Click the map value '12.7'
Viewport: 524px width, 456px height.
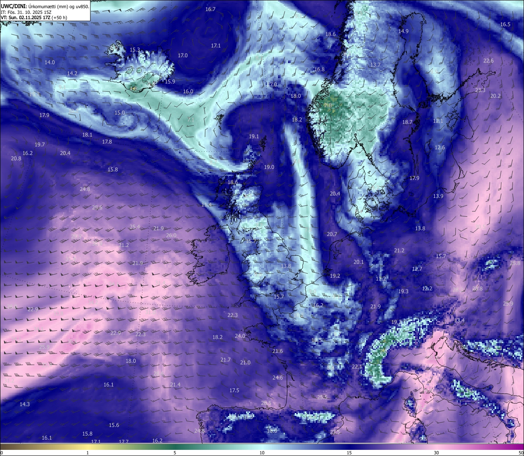(x=417, y=269)
